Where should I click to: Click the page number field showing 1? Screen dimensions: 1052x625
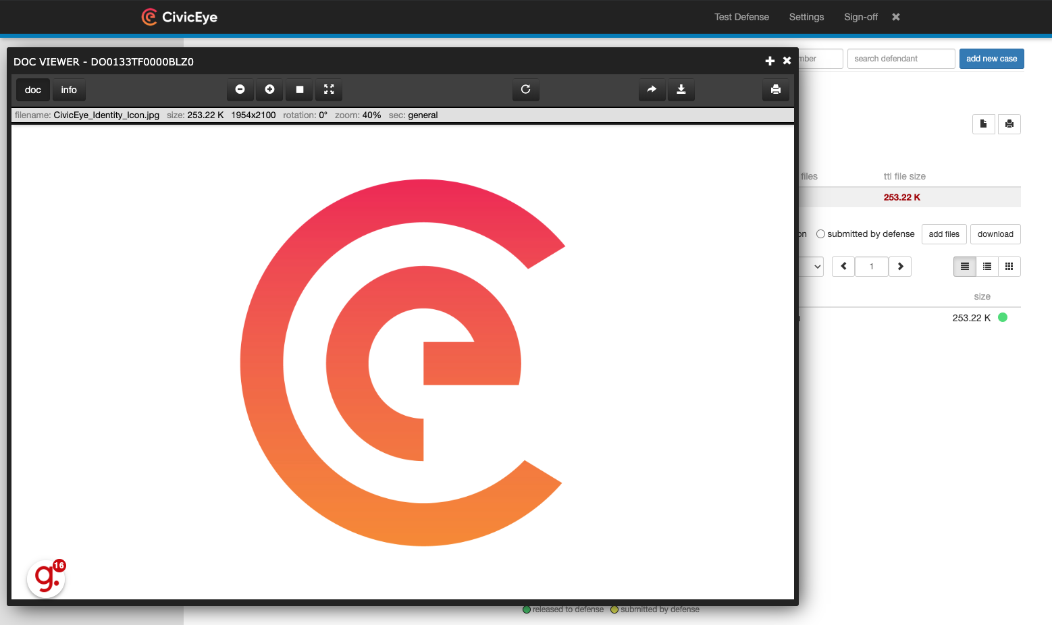click(x=872, y=267)
